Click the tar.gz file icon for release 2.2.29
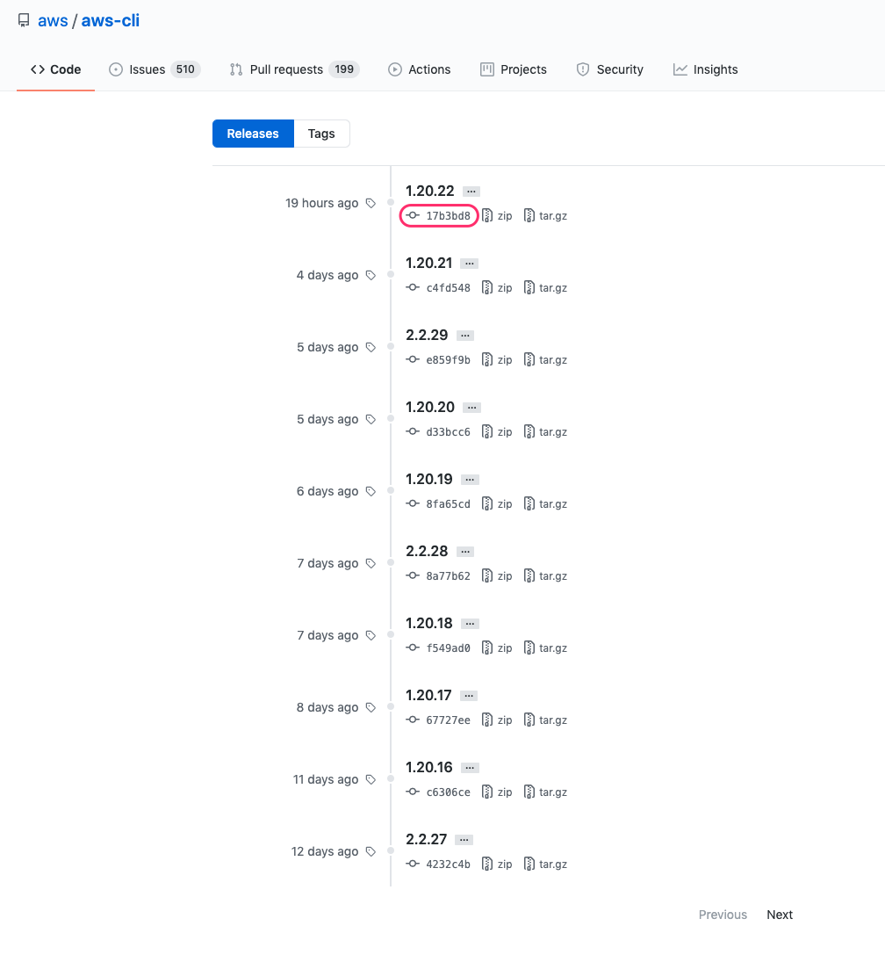 tap(528, 359)
